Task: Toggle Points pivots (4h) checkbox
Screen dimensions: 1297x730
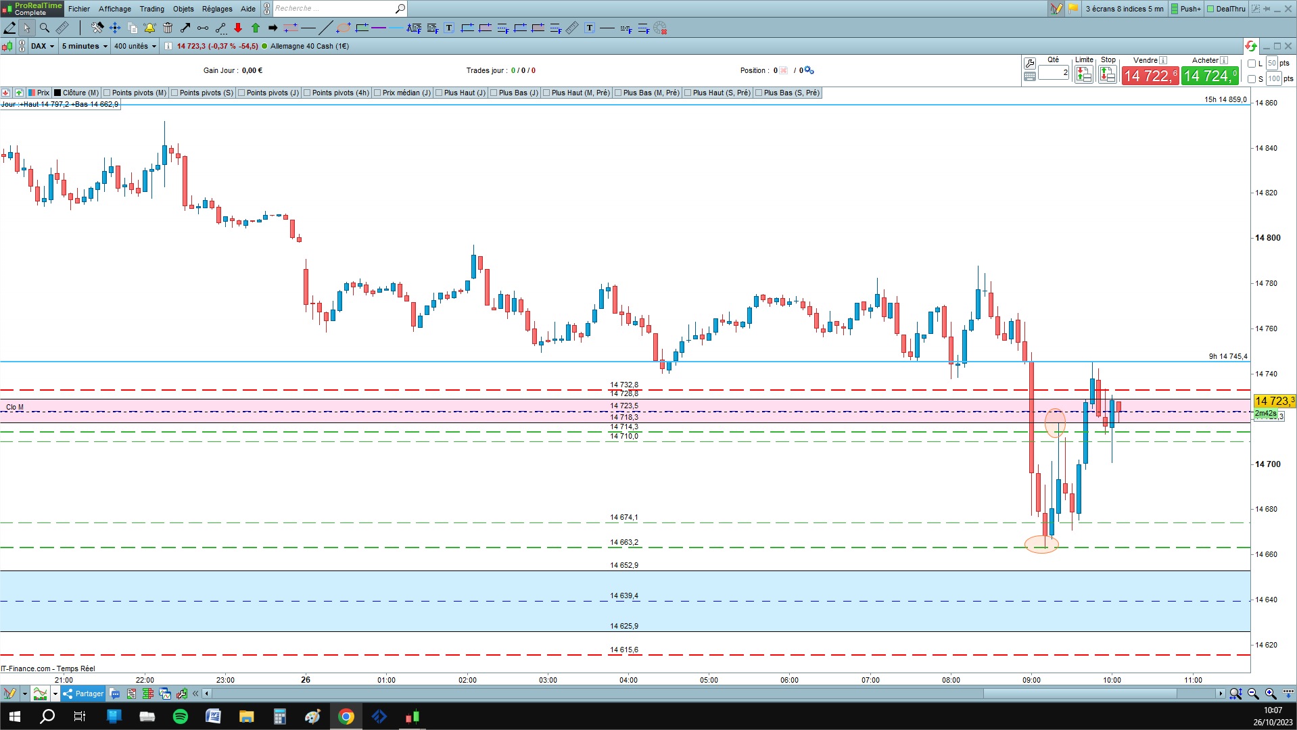Action: [x=307, y=93]
